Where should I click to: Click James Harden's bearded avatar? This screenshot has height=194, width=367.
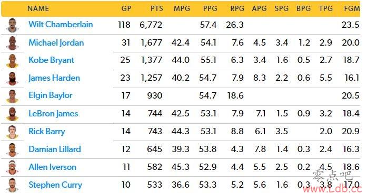[13, 79]
